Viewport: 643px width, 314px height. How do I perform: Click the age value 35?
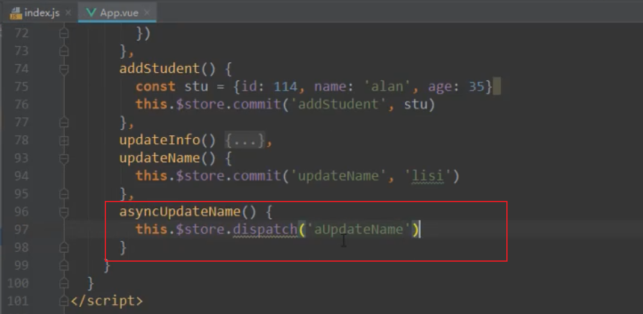476,87
